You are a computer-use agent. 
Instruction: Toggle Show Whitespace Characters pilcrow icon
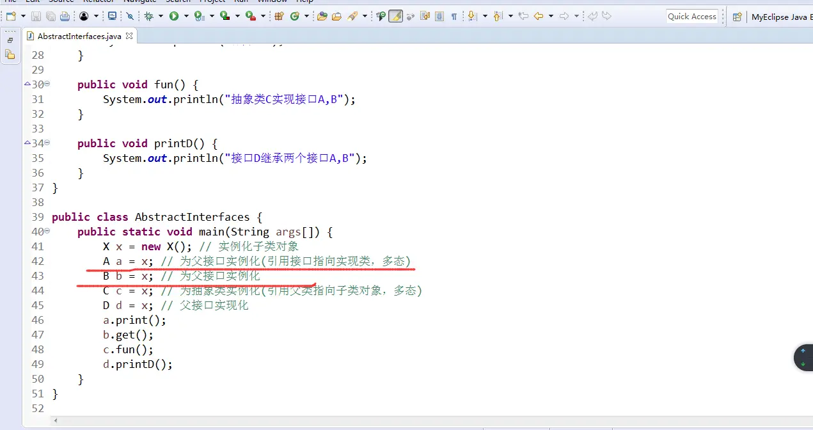coord(454,16)
